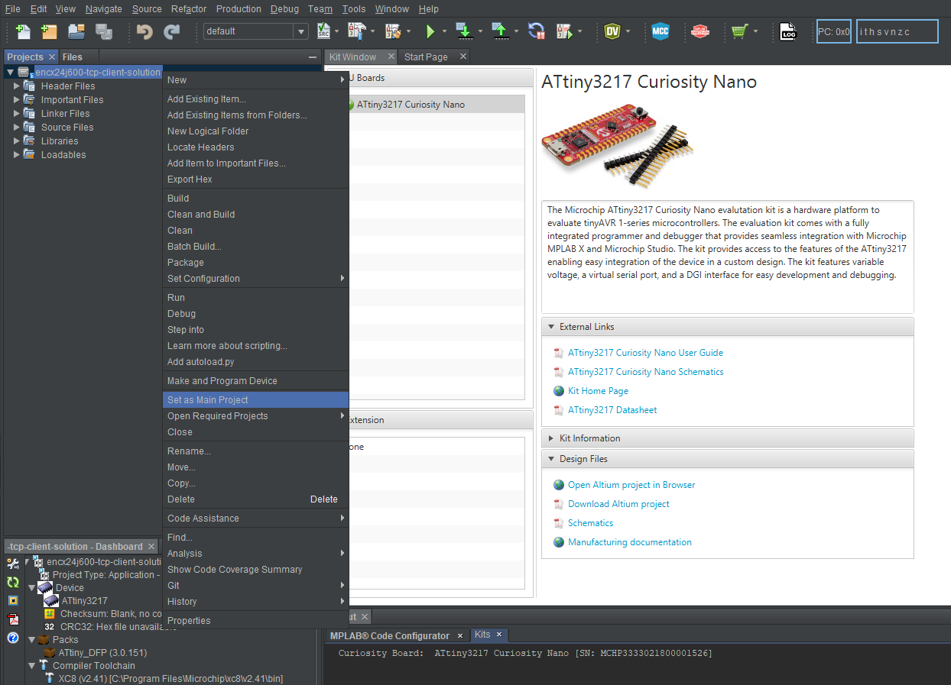The height and width of the screenshot is (685, 951).
Task: Click Manufacturing documentation link
Action: tap(630, 542)
